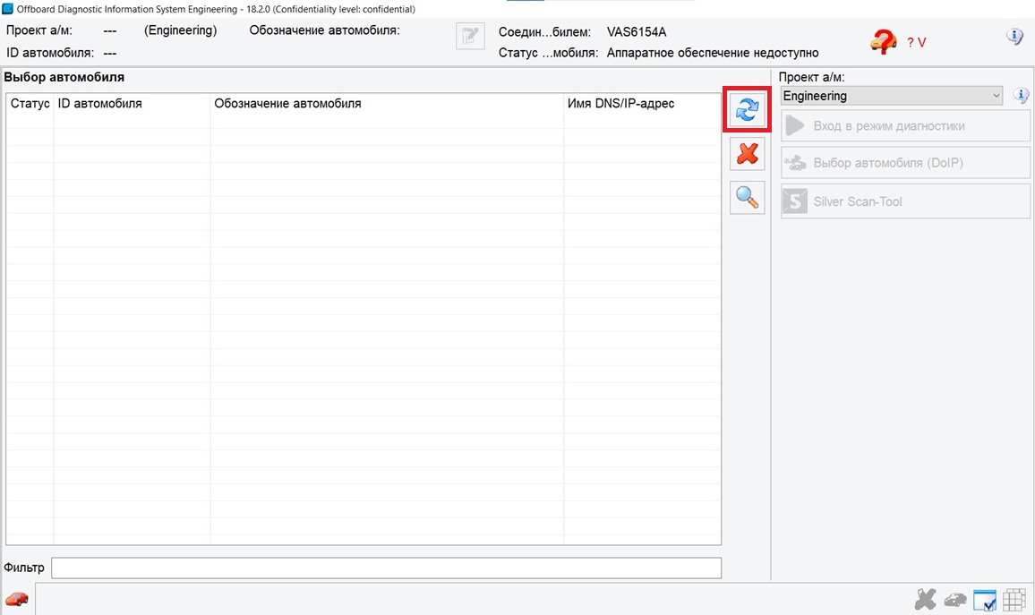1035x615 pixels.
Task: Sort by the Статус column header
Action: tap(30, 104)
